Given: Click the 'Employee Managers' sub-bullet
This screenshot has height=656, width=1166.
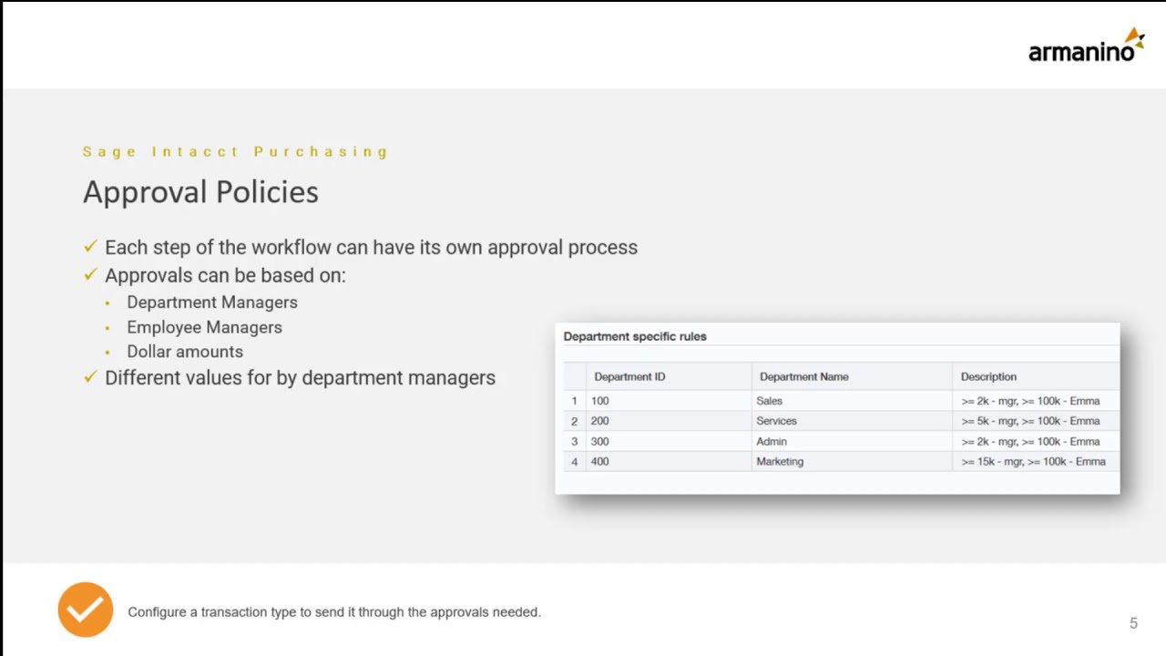Looking at the screenshot, I should pyautogui.click(x=204, y=327).
